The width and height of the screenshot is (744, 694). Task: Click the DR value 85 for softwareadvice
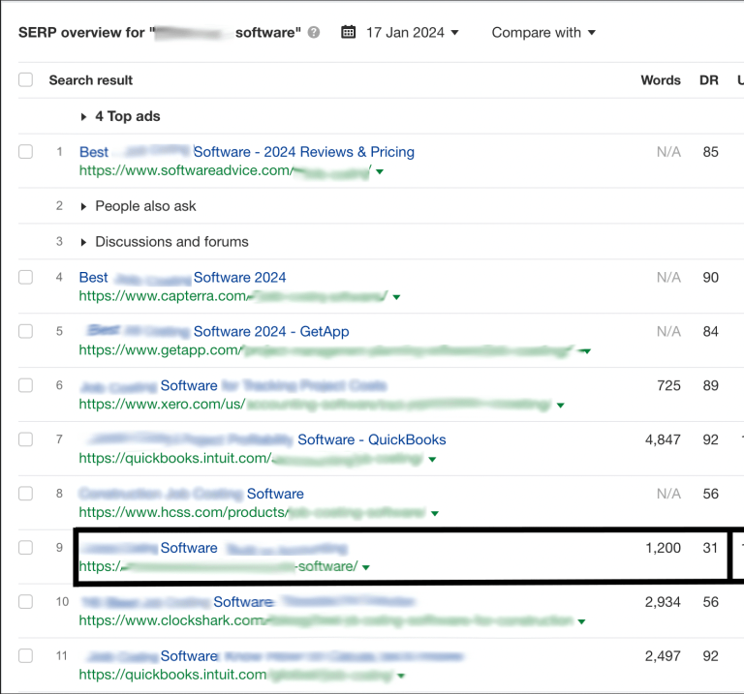point(711,152)
